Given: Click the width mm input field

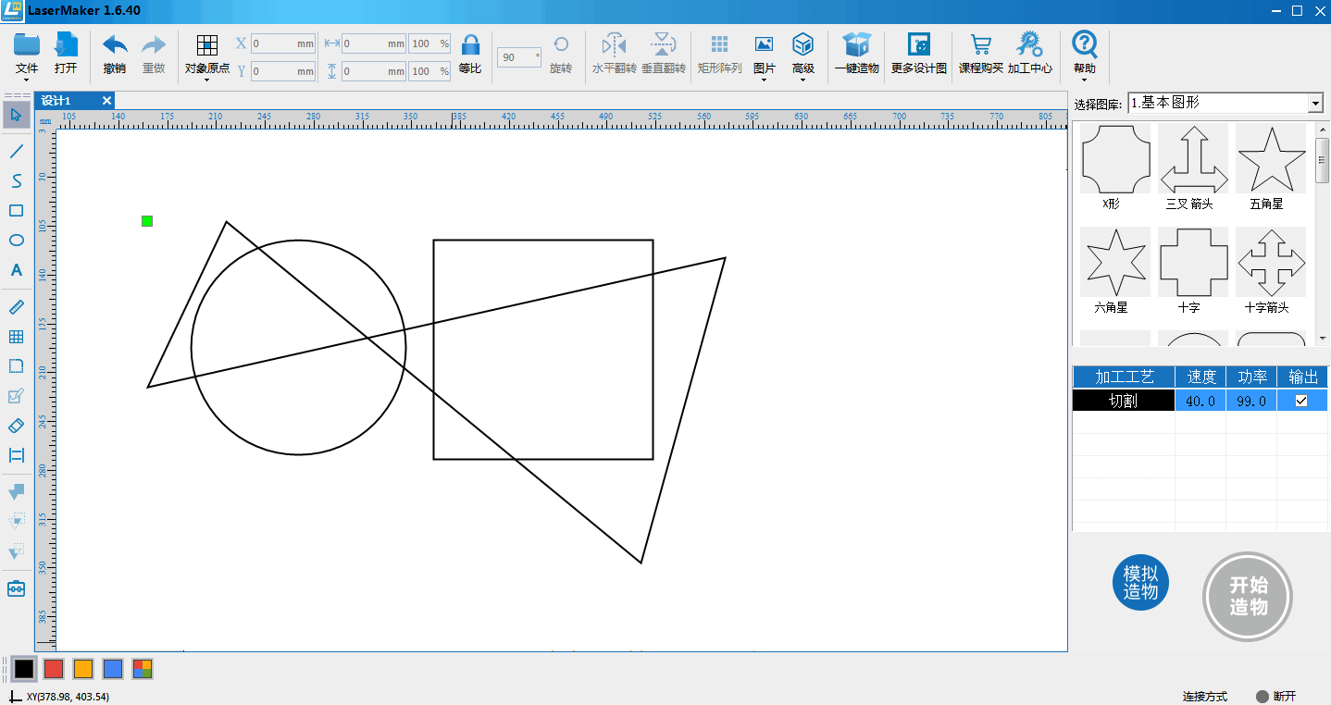Looking at the screenshot, I should 374,43.
